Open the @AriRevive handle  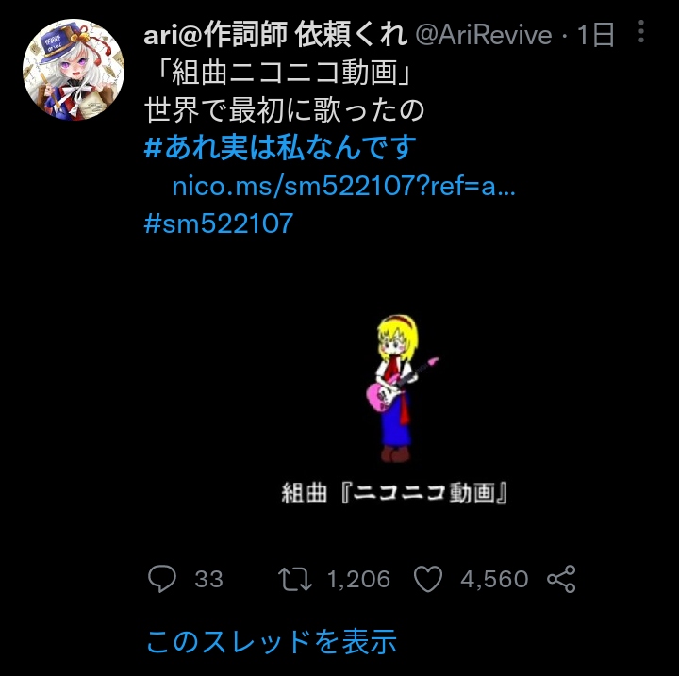[x=484, y=35]
